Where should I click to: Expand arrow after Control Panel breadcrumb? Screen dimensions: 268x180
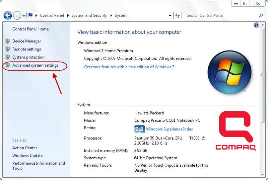pos(68,15)
